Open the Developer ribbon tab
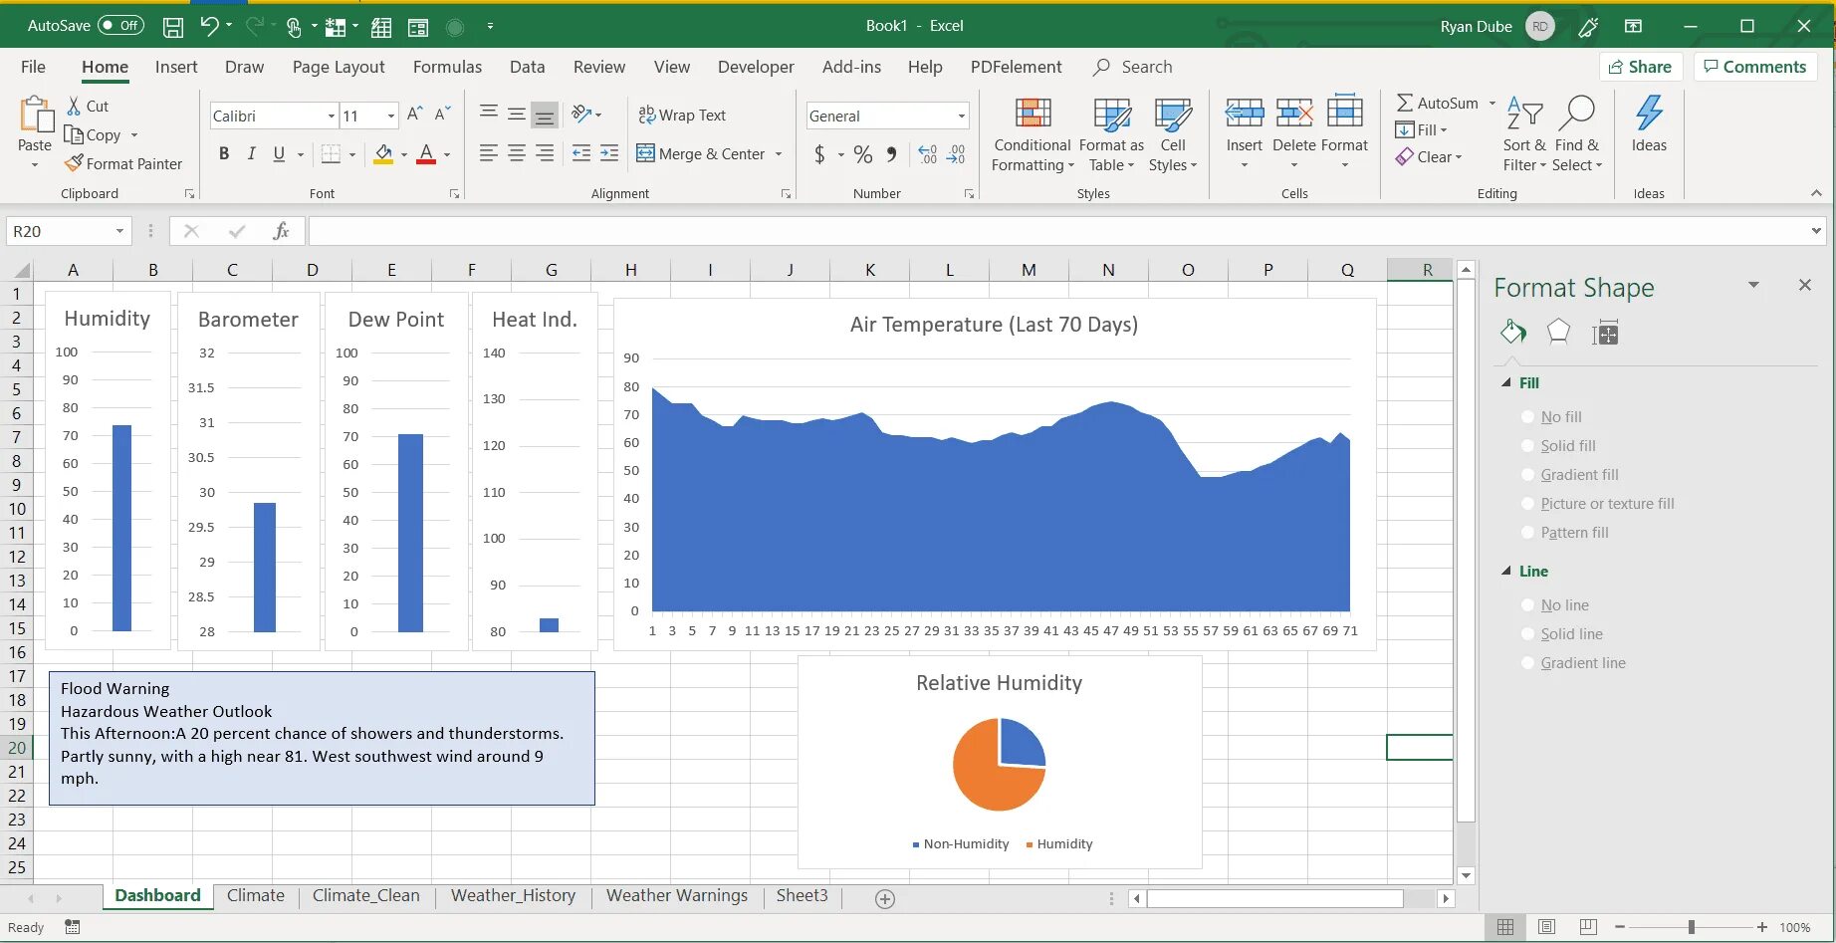The height and width of the screenshot is (943, 1836). coord(756,67)
